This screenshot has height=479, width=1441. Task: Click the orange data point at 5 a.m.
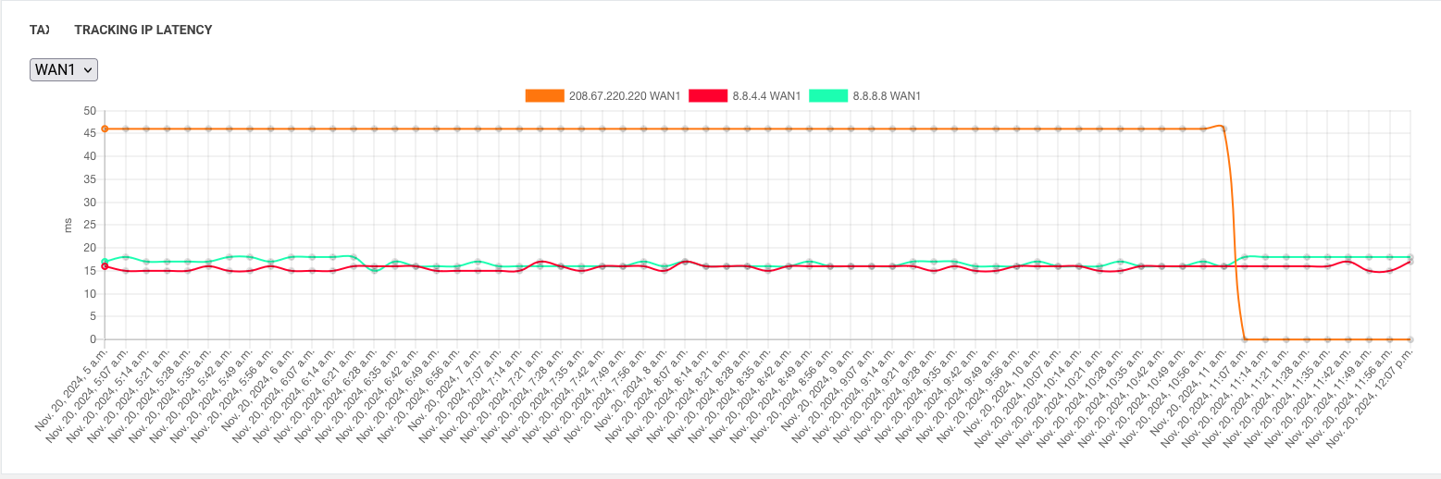[105, 129]
